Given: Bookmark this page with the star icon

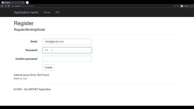Looking at the screenshot, I should coord(178,6).
